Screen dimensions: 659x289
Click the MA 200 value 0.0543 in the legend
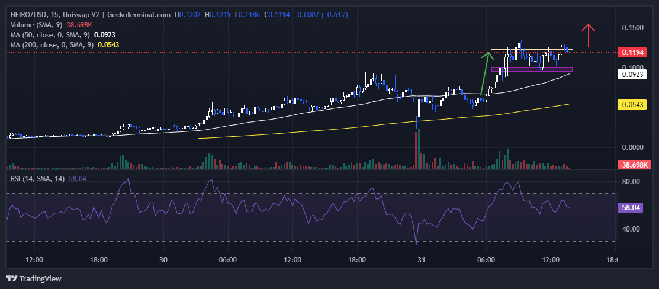click(108, 44)
